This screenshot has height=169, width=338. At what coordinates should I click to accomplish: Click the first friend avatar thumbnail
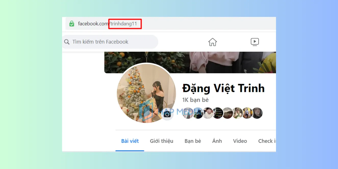[x=188, y=113]
